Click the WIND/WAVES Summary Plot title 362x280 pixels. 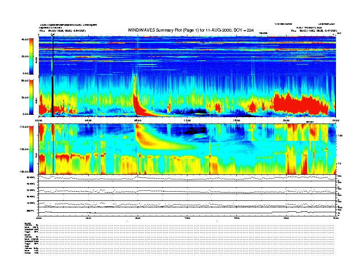pyautogui.click(x=191, y=30)
